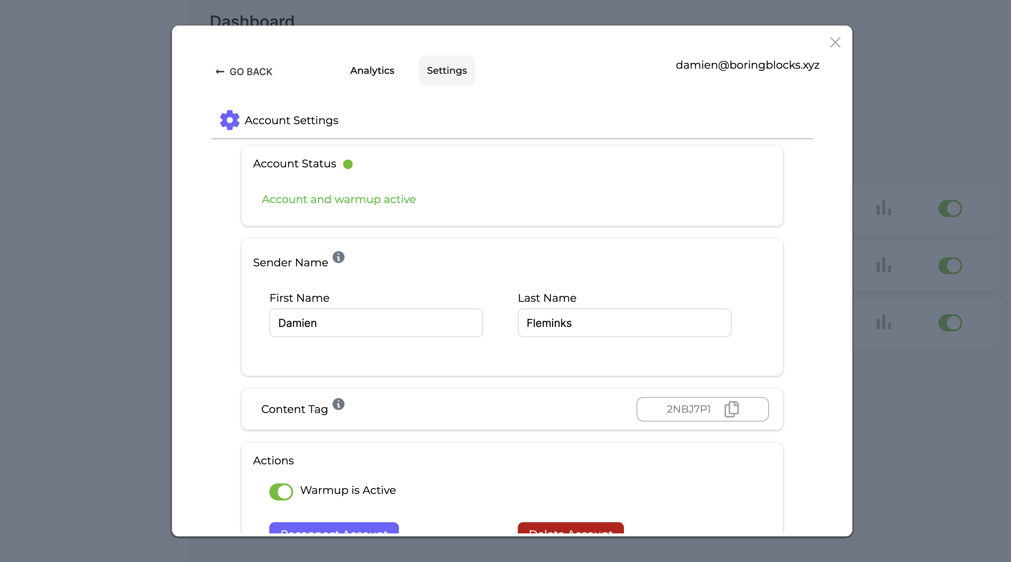Image resolution: width=1011 pixels, height=562 pixels.
Task: Open the Sender Name info tooltip
Action: click(x=339, y=257)
